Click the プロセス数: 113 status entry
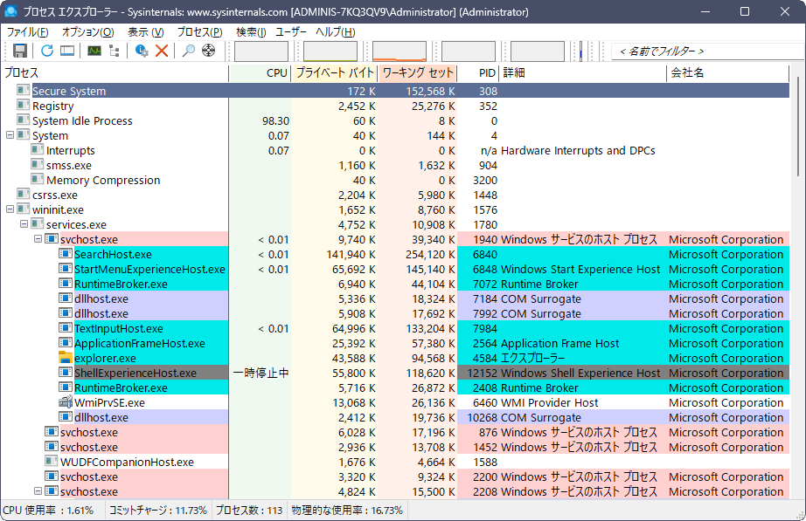This screenshot has width=806, height=521. [x=249, y=511]
